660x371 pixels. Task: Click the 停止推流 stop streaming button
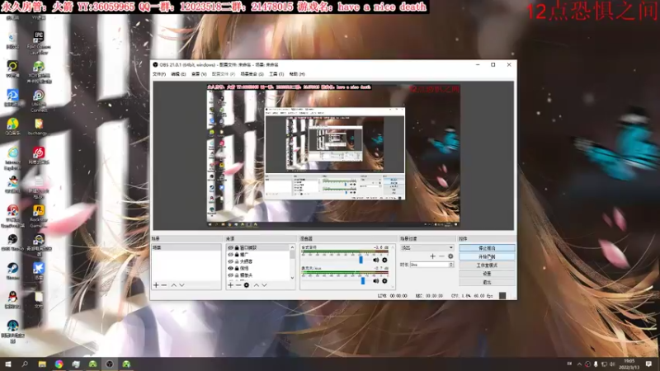(x=487, y=248)
